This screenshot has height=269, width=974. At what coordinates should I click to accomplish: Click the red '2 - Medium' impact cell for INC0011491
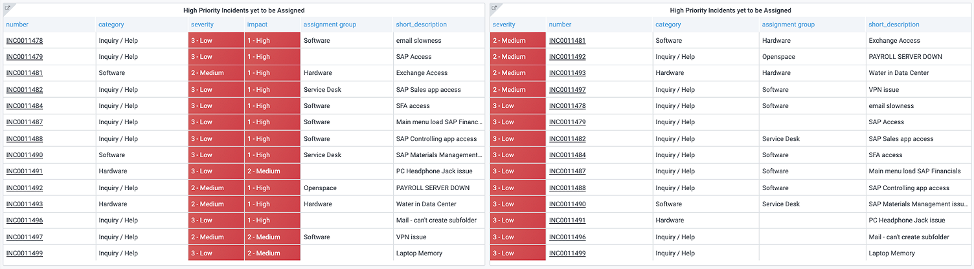click(x=272, y=171)
